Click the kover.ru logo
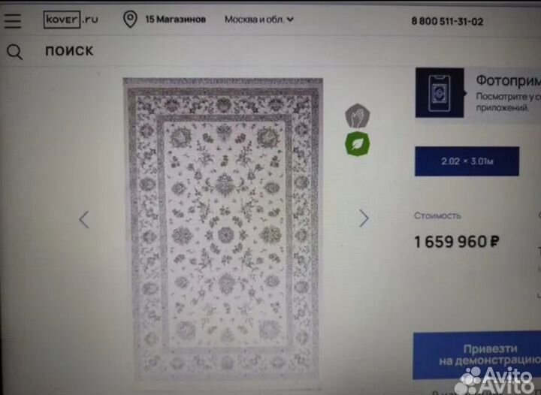541x395 pixels. click(x=71, y=20)
